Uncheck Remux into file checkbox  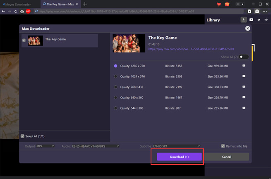click(x=223, y=146)
